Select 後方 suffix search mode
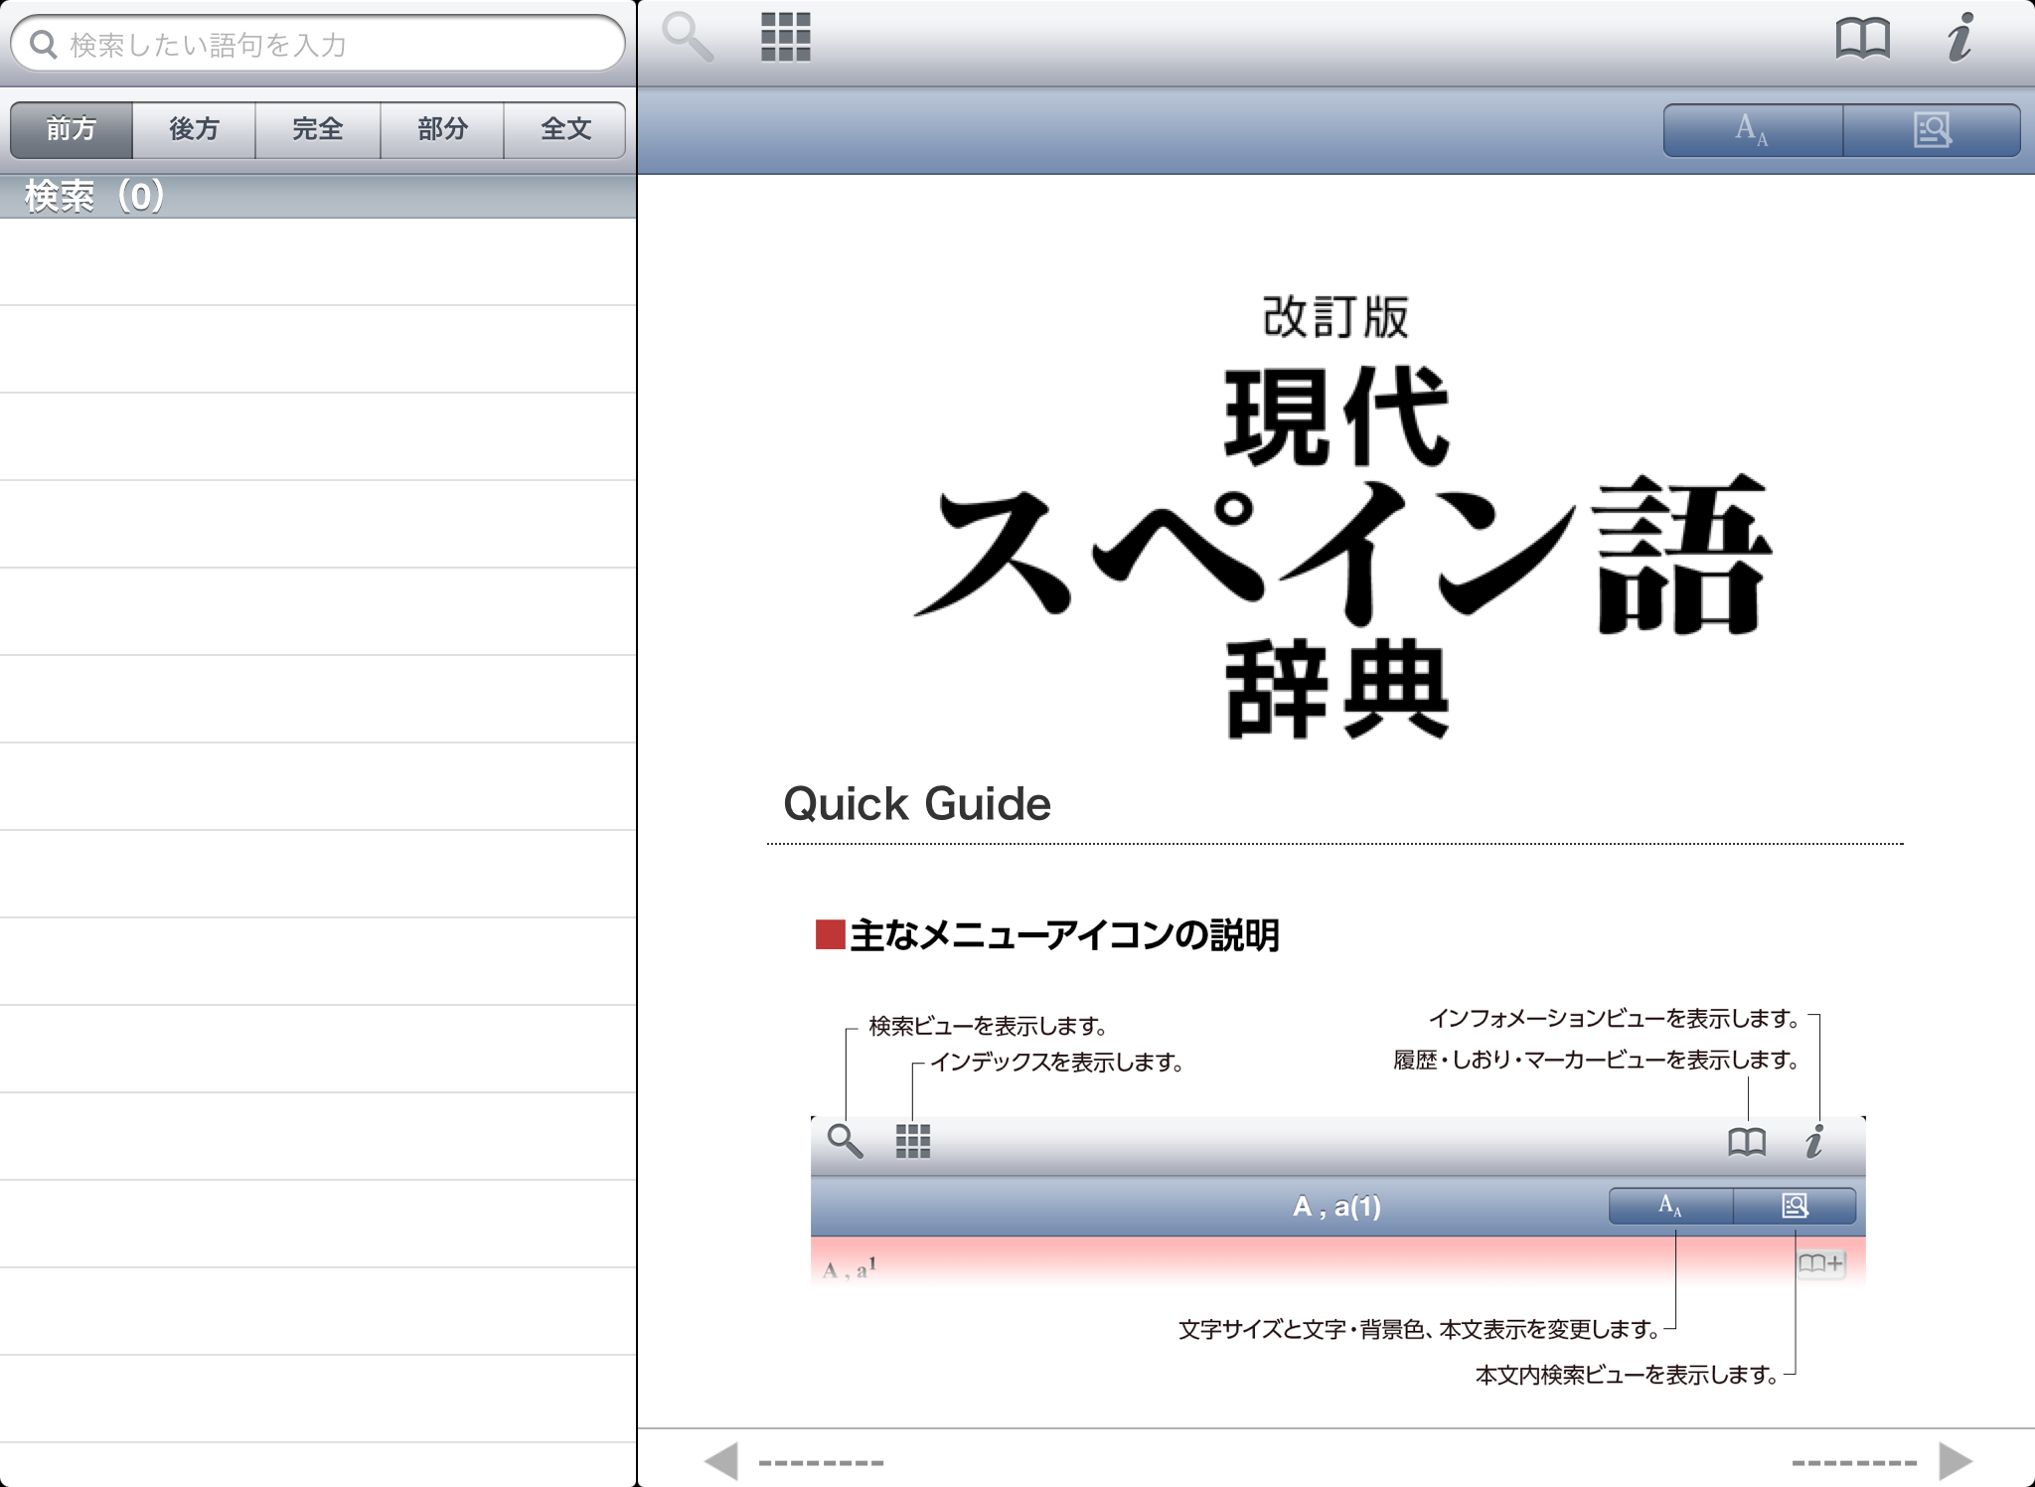This screenshot has width=2035, height=1487. click(194, 129)
